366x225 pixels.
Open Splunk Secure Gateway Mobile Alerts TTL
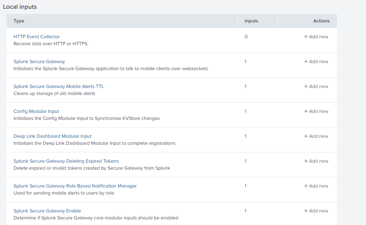(59, 86)
